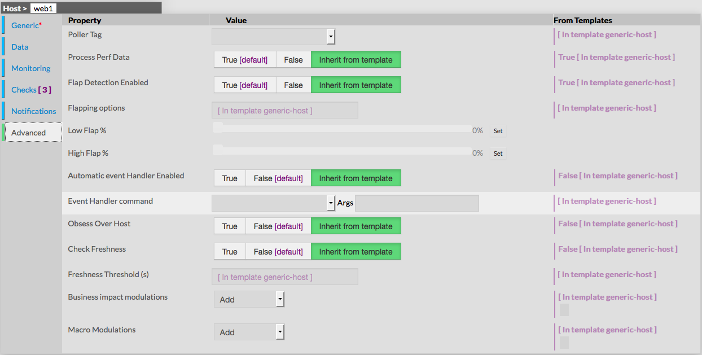Expand Business impact modulations Add dropdown
This screenshot has height=355, width=702.
[x=280, y=299]
